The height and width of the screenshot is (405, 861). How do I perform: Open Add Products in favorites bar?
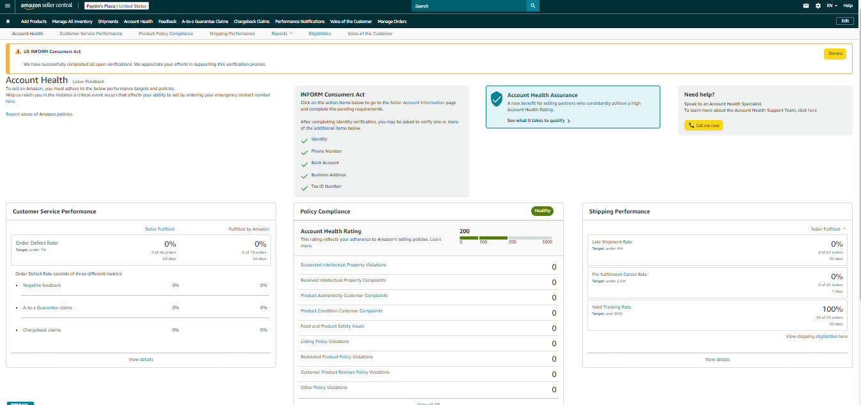tap(34, 21)
